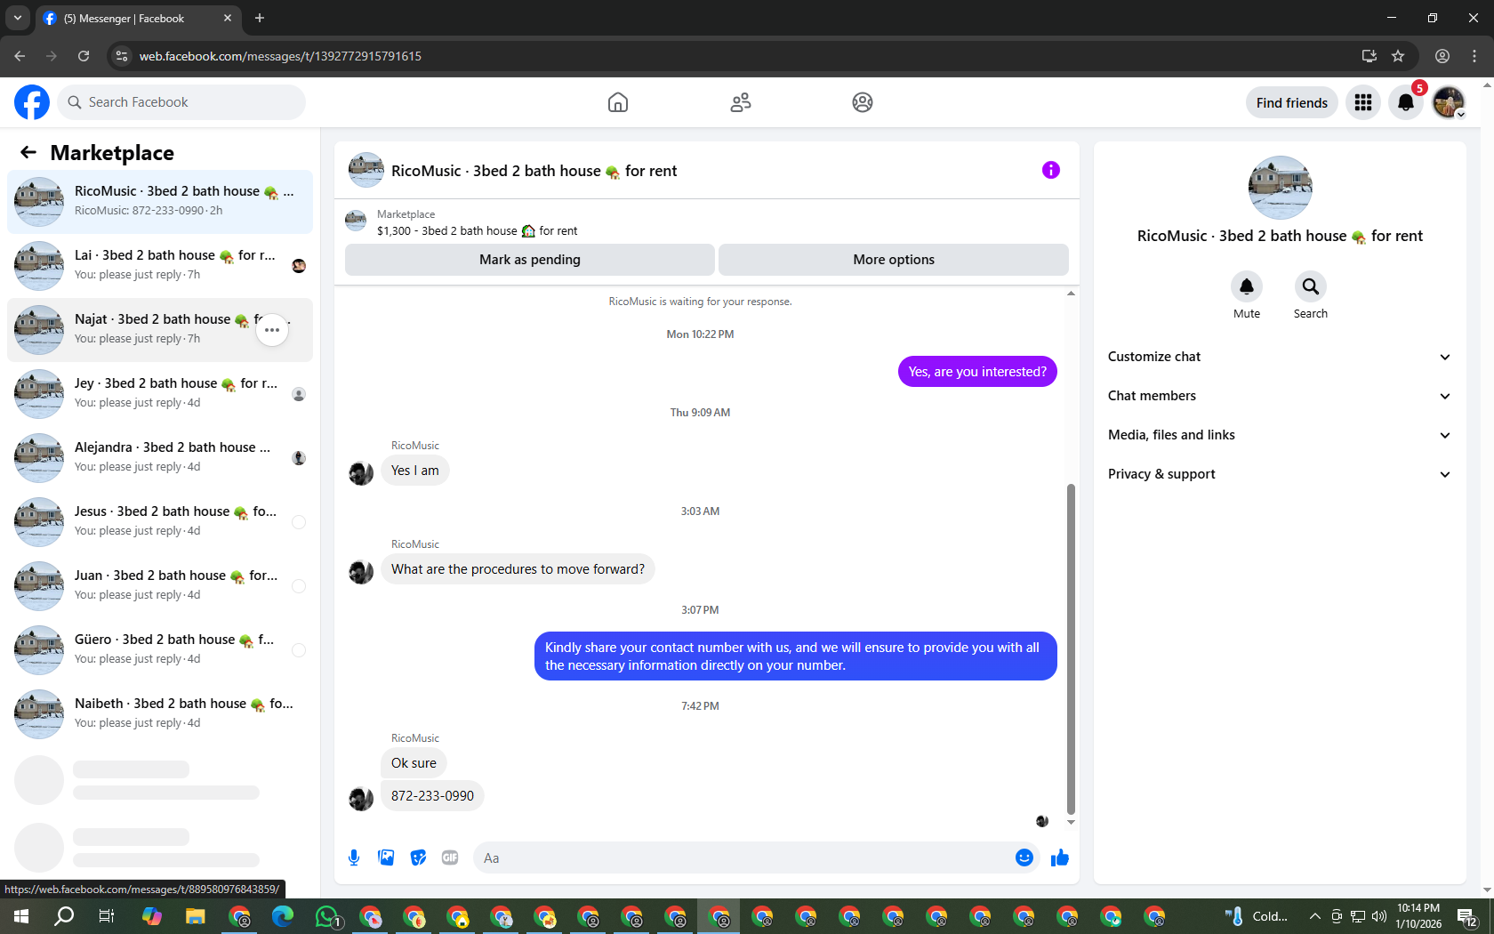Expand Media, files and links section
The image size is (1494, 934).
1280,435
